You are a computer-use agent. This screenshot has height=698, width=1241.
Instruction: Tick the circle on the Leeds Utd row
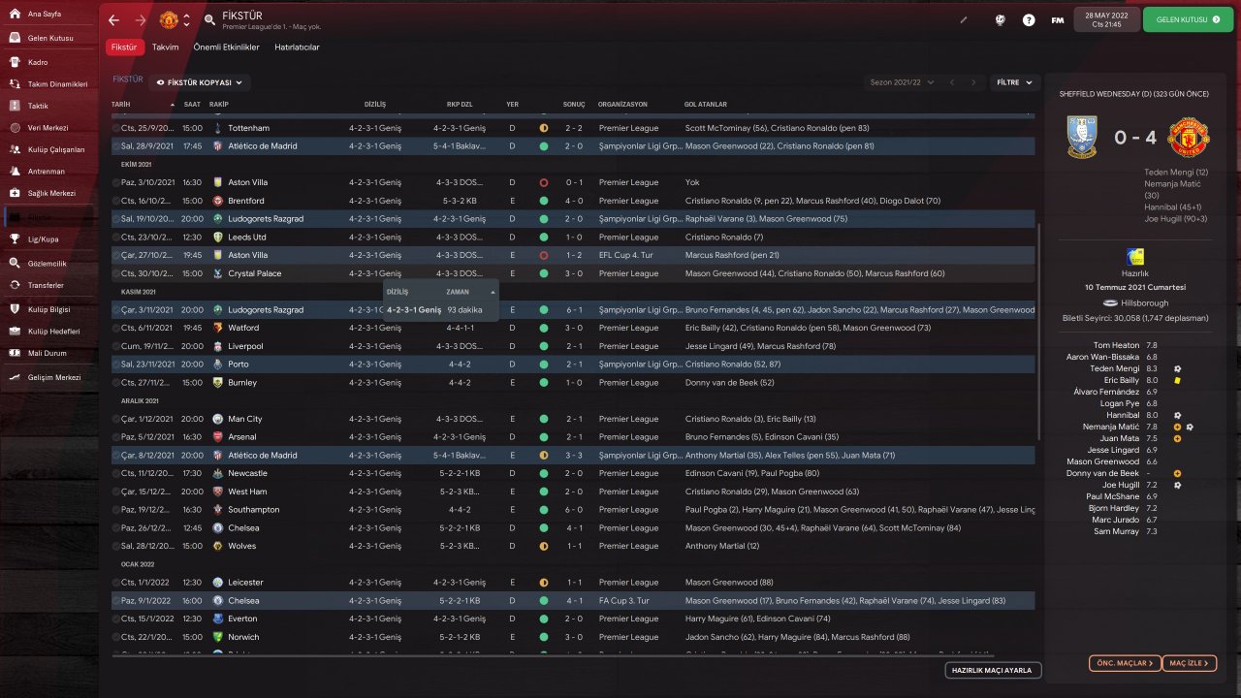coord(116,238)
